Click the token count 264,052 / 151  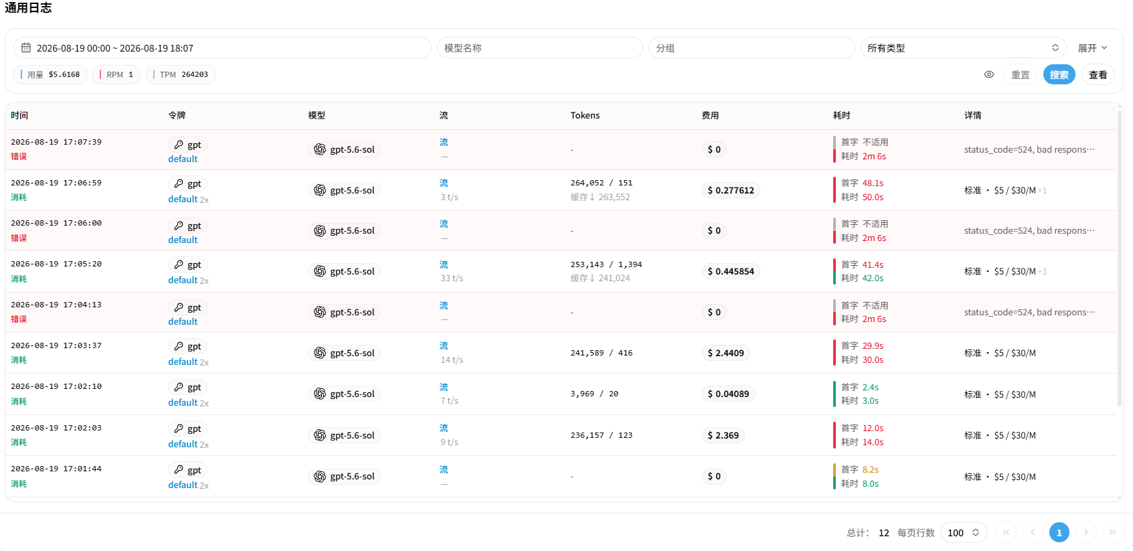[601, 183]
